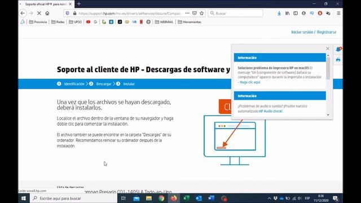
Task: Toggle the sidebar view icon
Action: (296, 14)
